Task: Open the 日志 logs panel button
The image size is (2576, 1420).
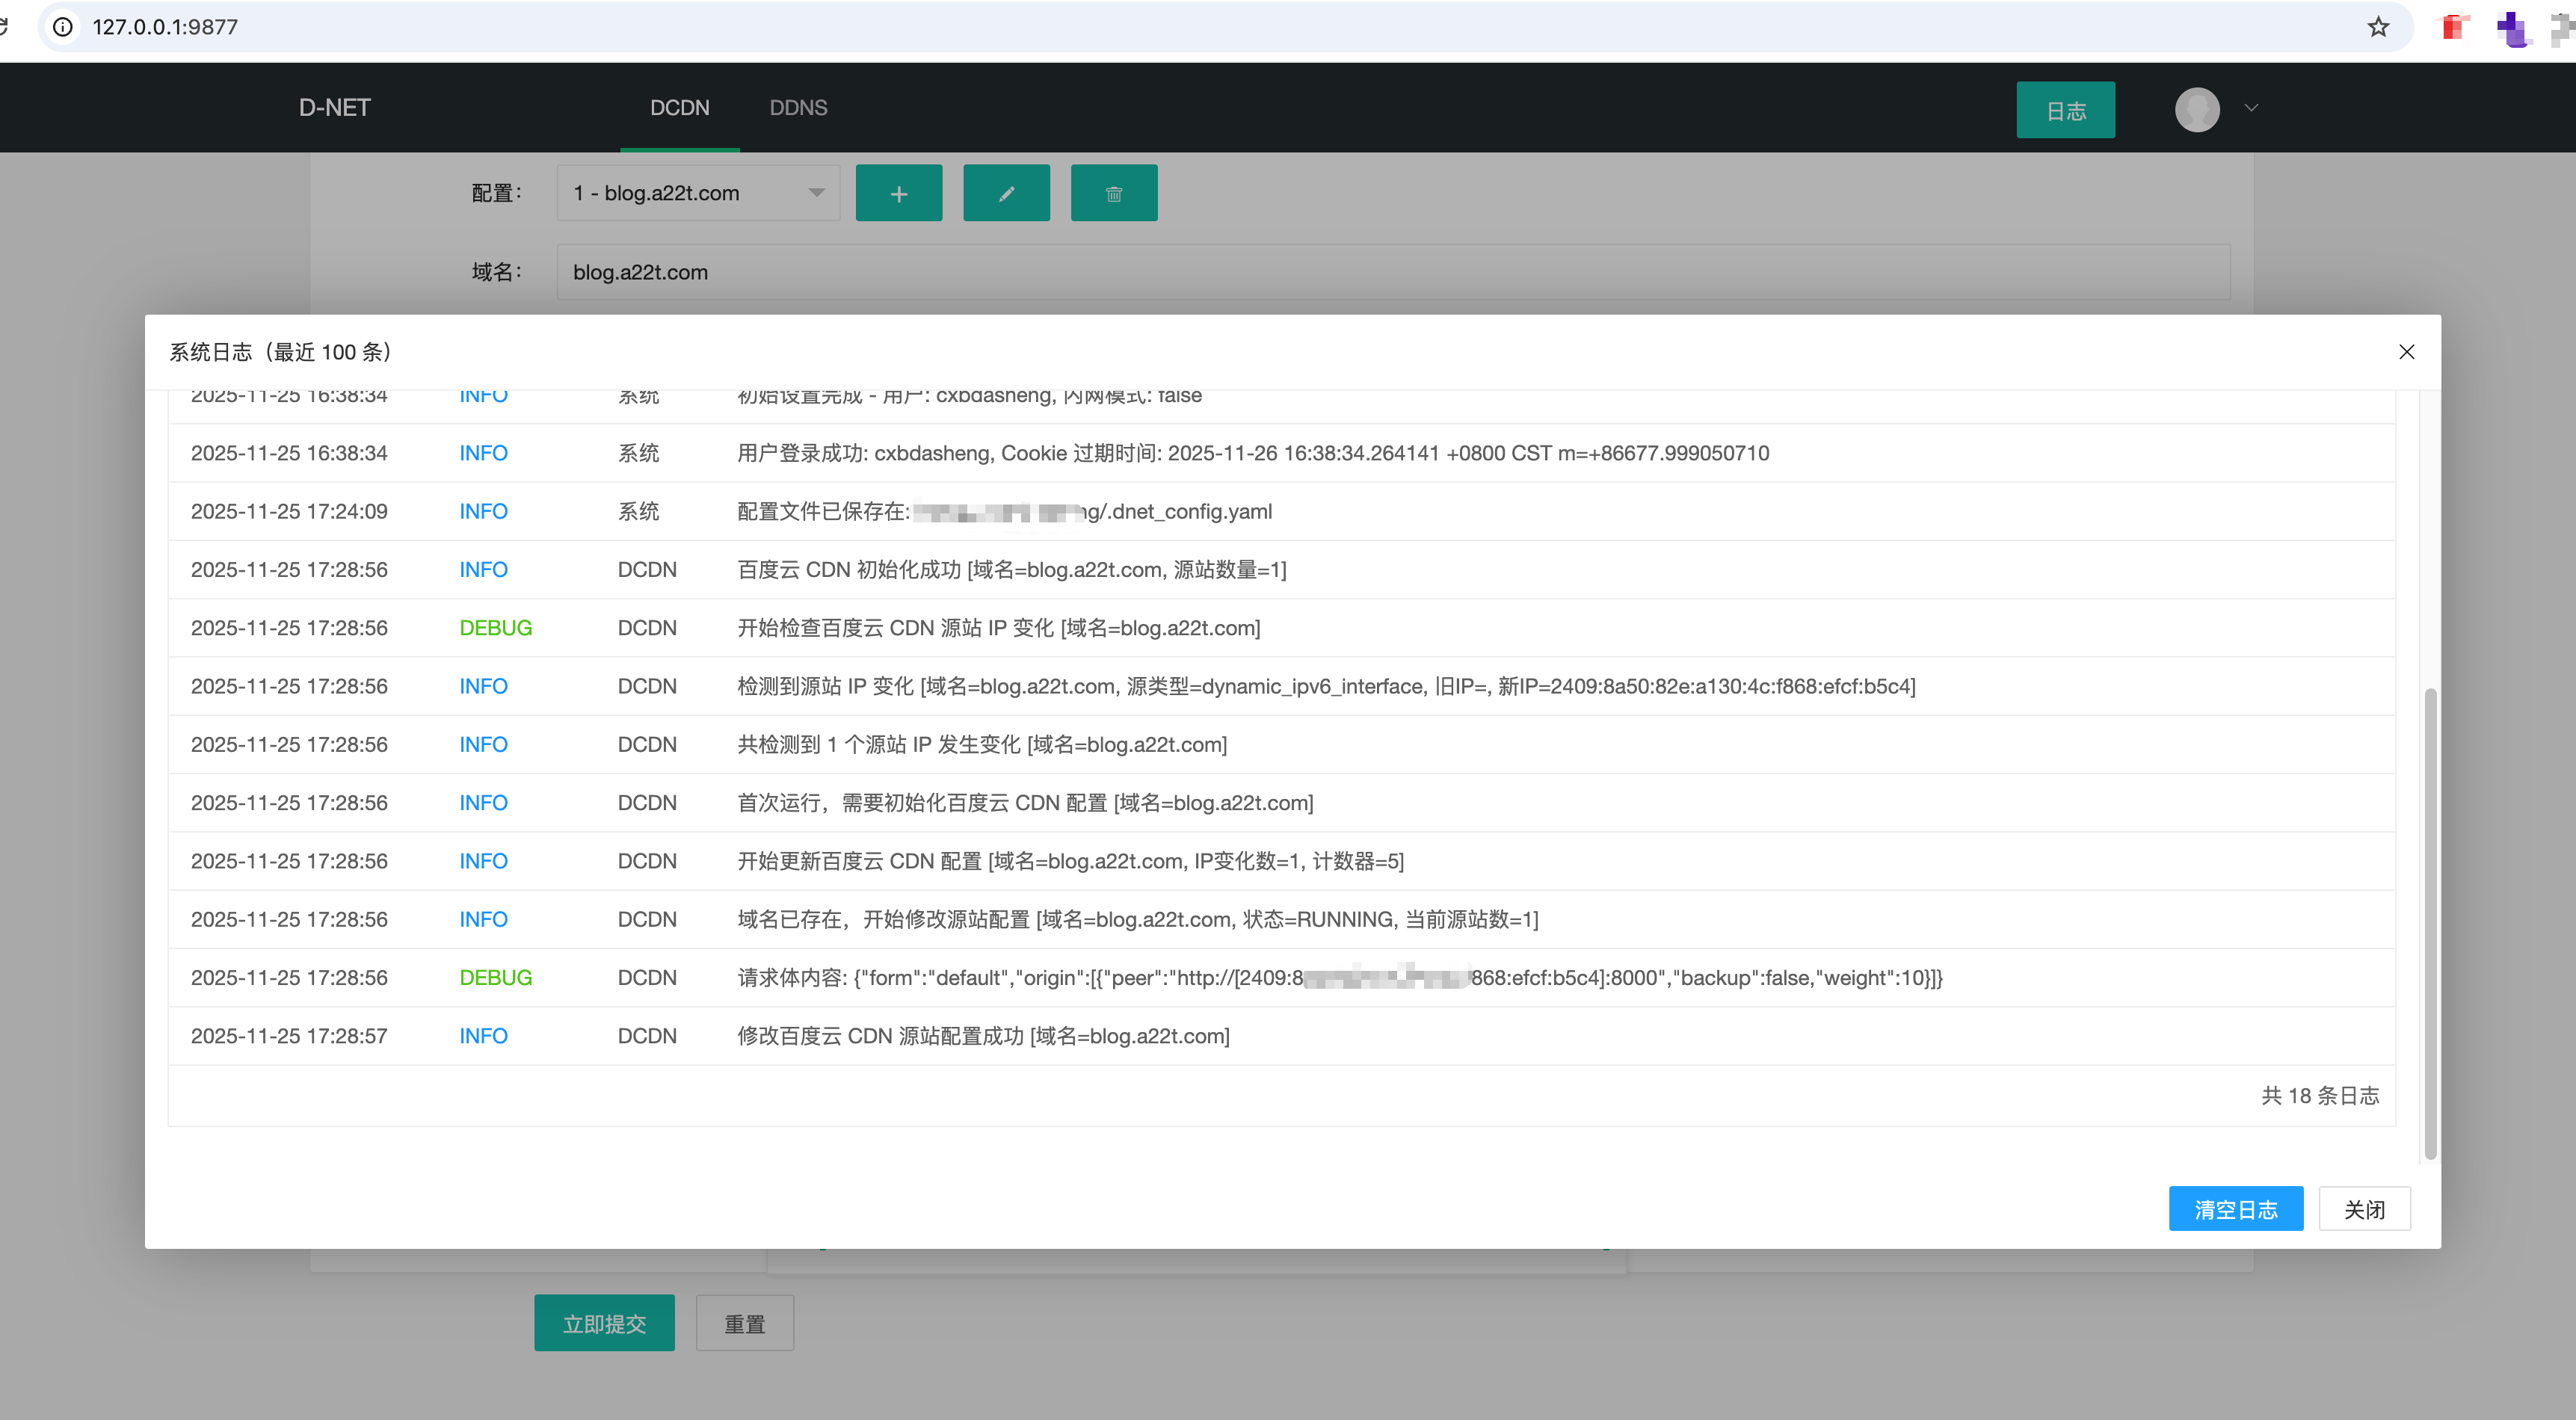Action: (2065, 110)
